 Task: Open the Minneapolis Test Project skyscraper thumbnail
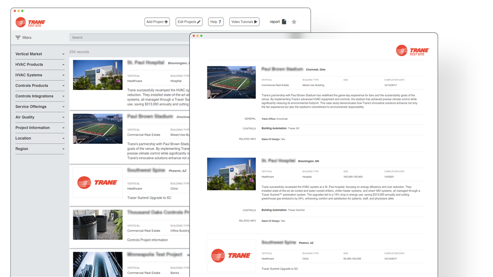point(98,264)
